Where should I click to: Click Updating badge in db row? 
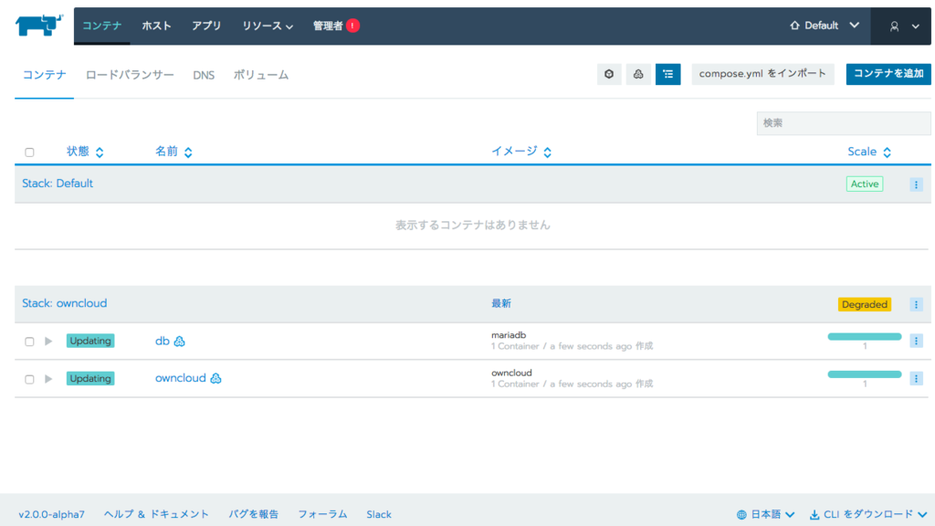click(90, 342)
